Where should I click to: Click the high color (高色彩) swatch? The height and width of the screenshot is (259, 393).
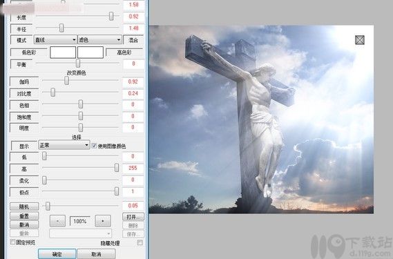[90, 52]
